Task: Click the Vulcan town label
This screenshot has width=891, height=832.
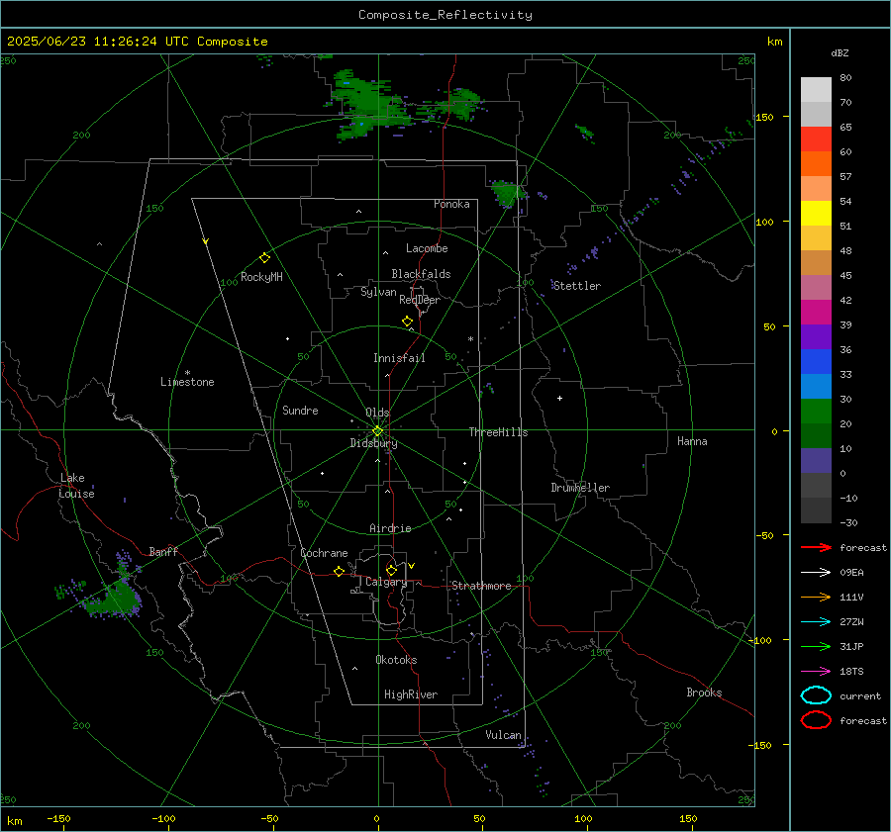Action: click(x=503, y=735)
